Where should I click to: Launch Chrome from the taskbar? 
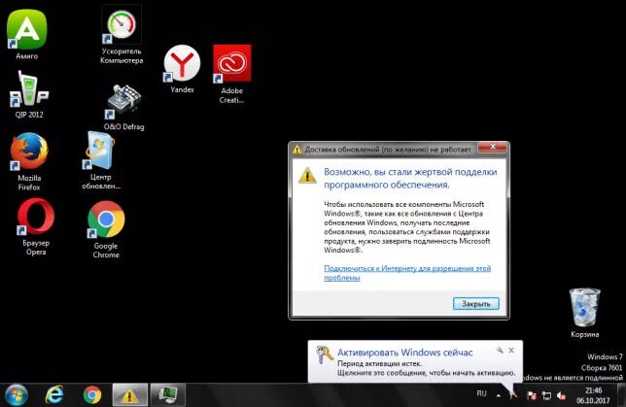[92, 395]
